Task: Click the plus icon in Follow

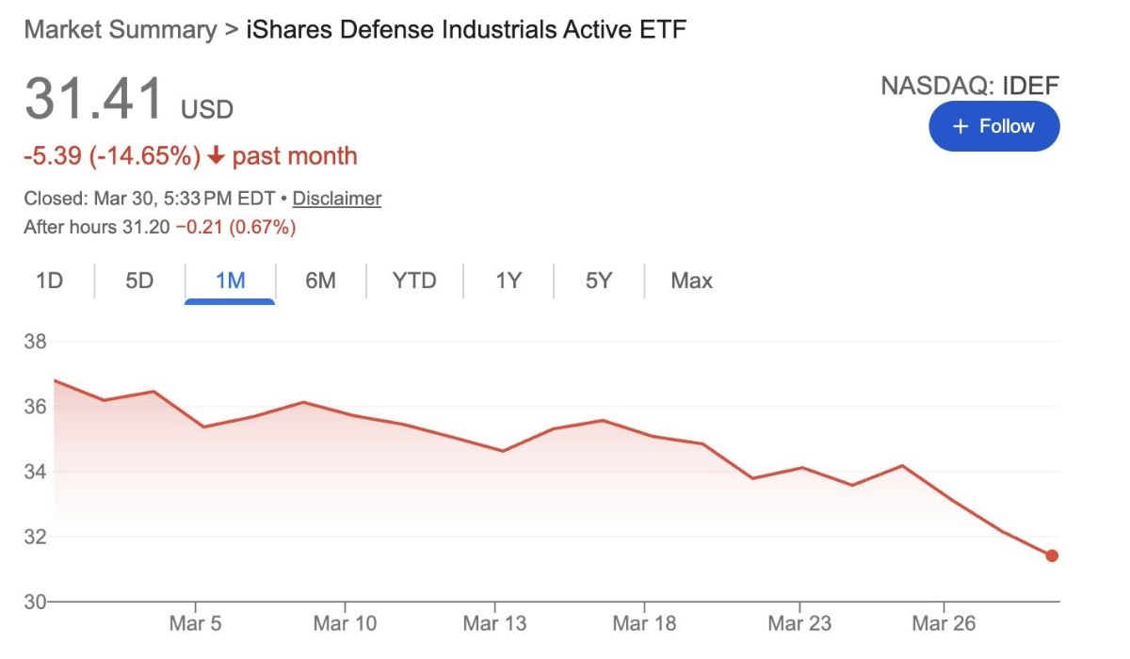Action: [960, 126]
